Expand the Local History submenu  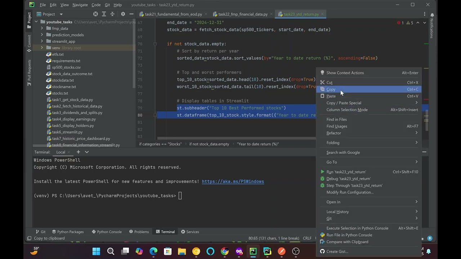[x=369, y=212]
